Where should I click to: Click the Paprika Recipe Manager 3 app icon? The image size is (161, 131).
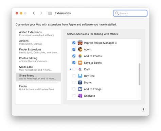pyautogui.click(x=80, y=43)
